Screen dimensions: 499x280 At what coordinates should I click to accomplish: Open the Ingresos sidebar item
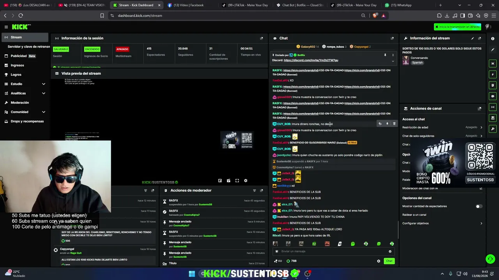tap(25, 65)
